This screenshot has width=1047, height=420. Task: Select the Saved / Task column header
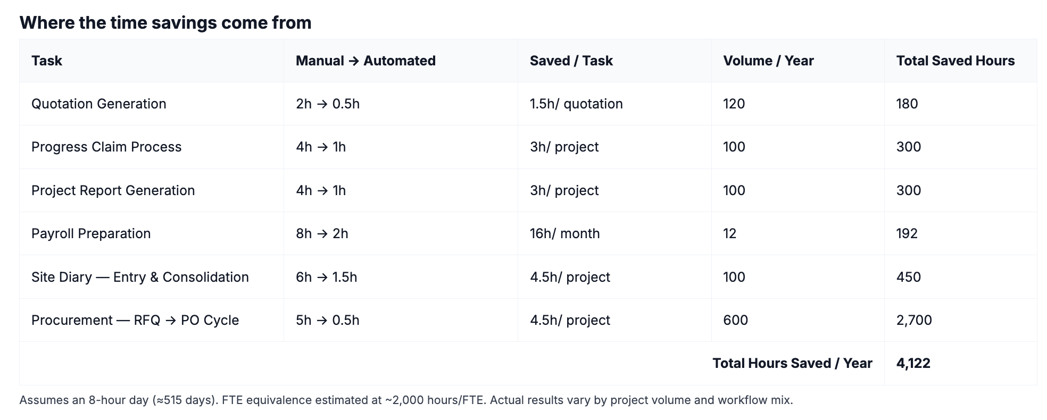click(x=571, y=61)
